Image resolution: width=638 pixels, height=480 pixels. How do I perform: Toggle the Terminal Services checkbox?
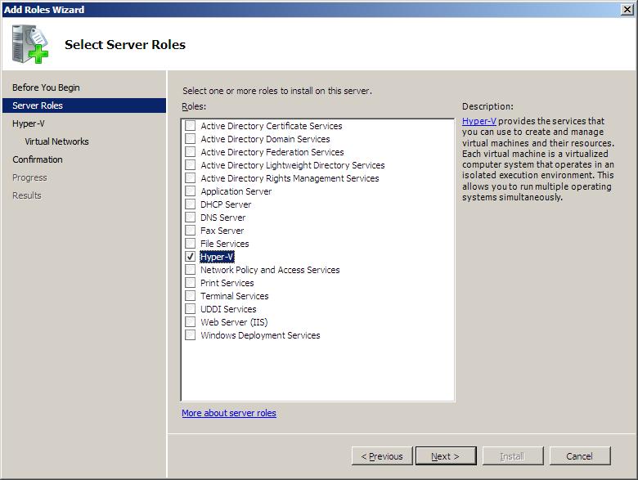[190, 296]
